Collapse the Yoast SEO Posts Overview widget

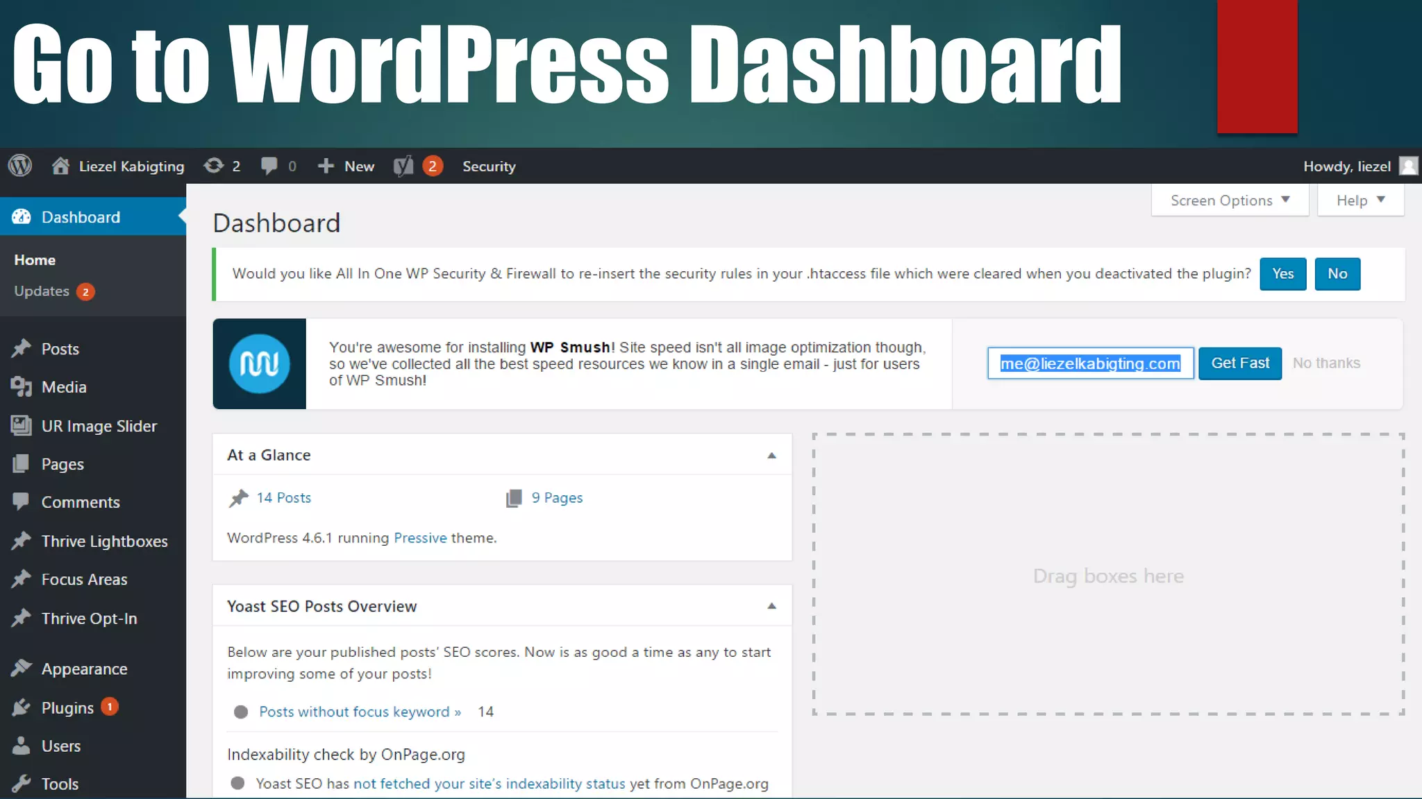click(x=771, y=606)
